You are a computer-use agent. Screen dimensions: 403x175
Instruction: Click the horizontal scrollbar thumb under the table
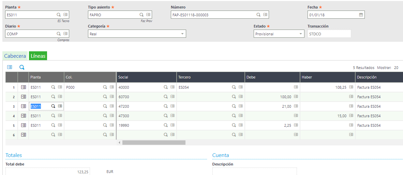pyautogui.click(x=154, y=142)
